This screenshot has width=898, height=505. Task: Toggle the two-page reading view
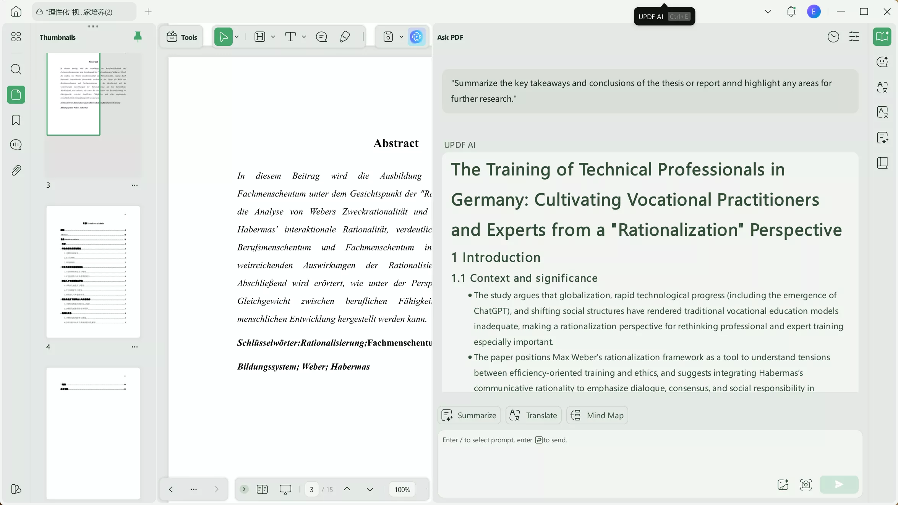click(262, 489)
